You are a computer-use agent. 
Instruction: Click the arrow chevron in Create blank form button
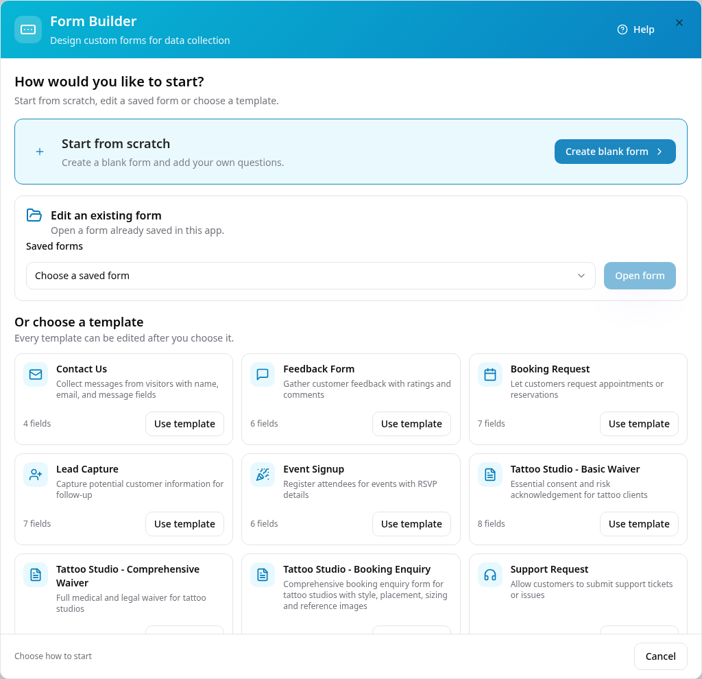coord(659,152)
